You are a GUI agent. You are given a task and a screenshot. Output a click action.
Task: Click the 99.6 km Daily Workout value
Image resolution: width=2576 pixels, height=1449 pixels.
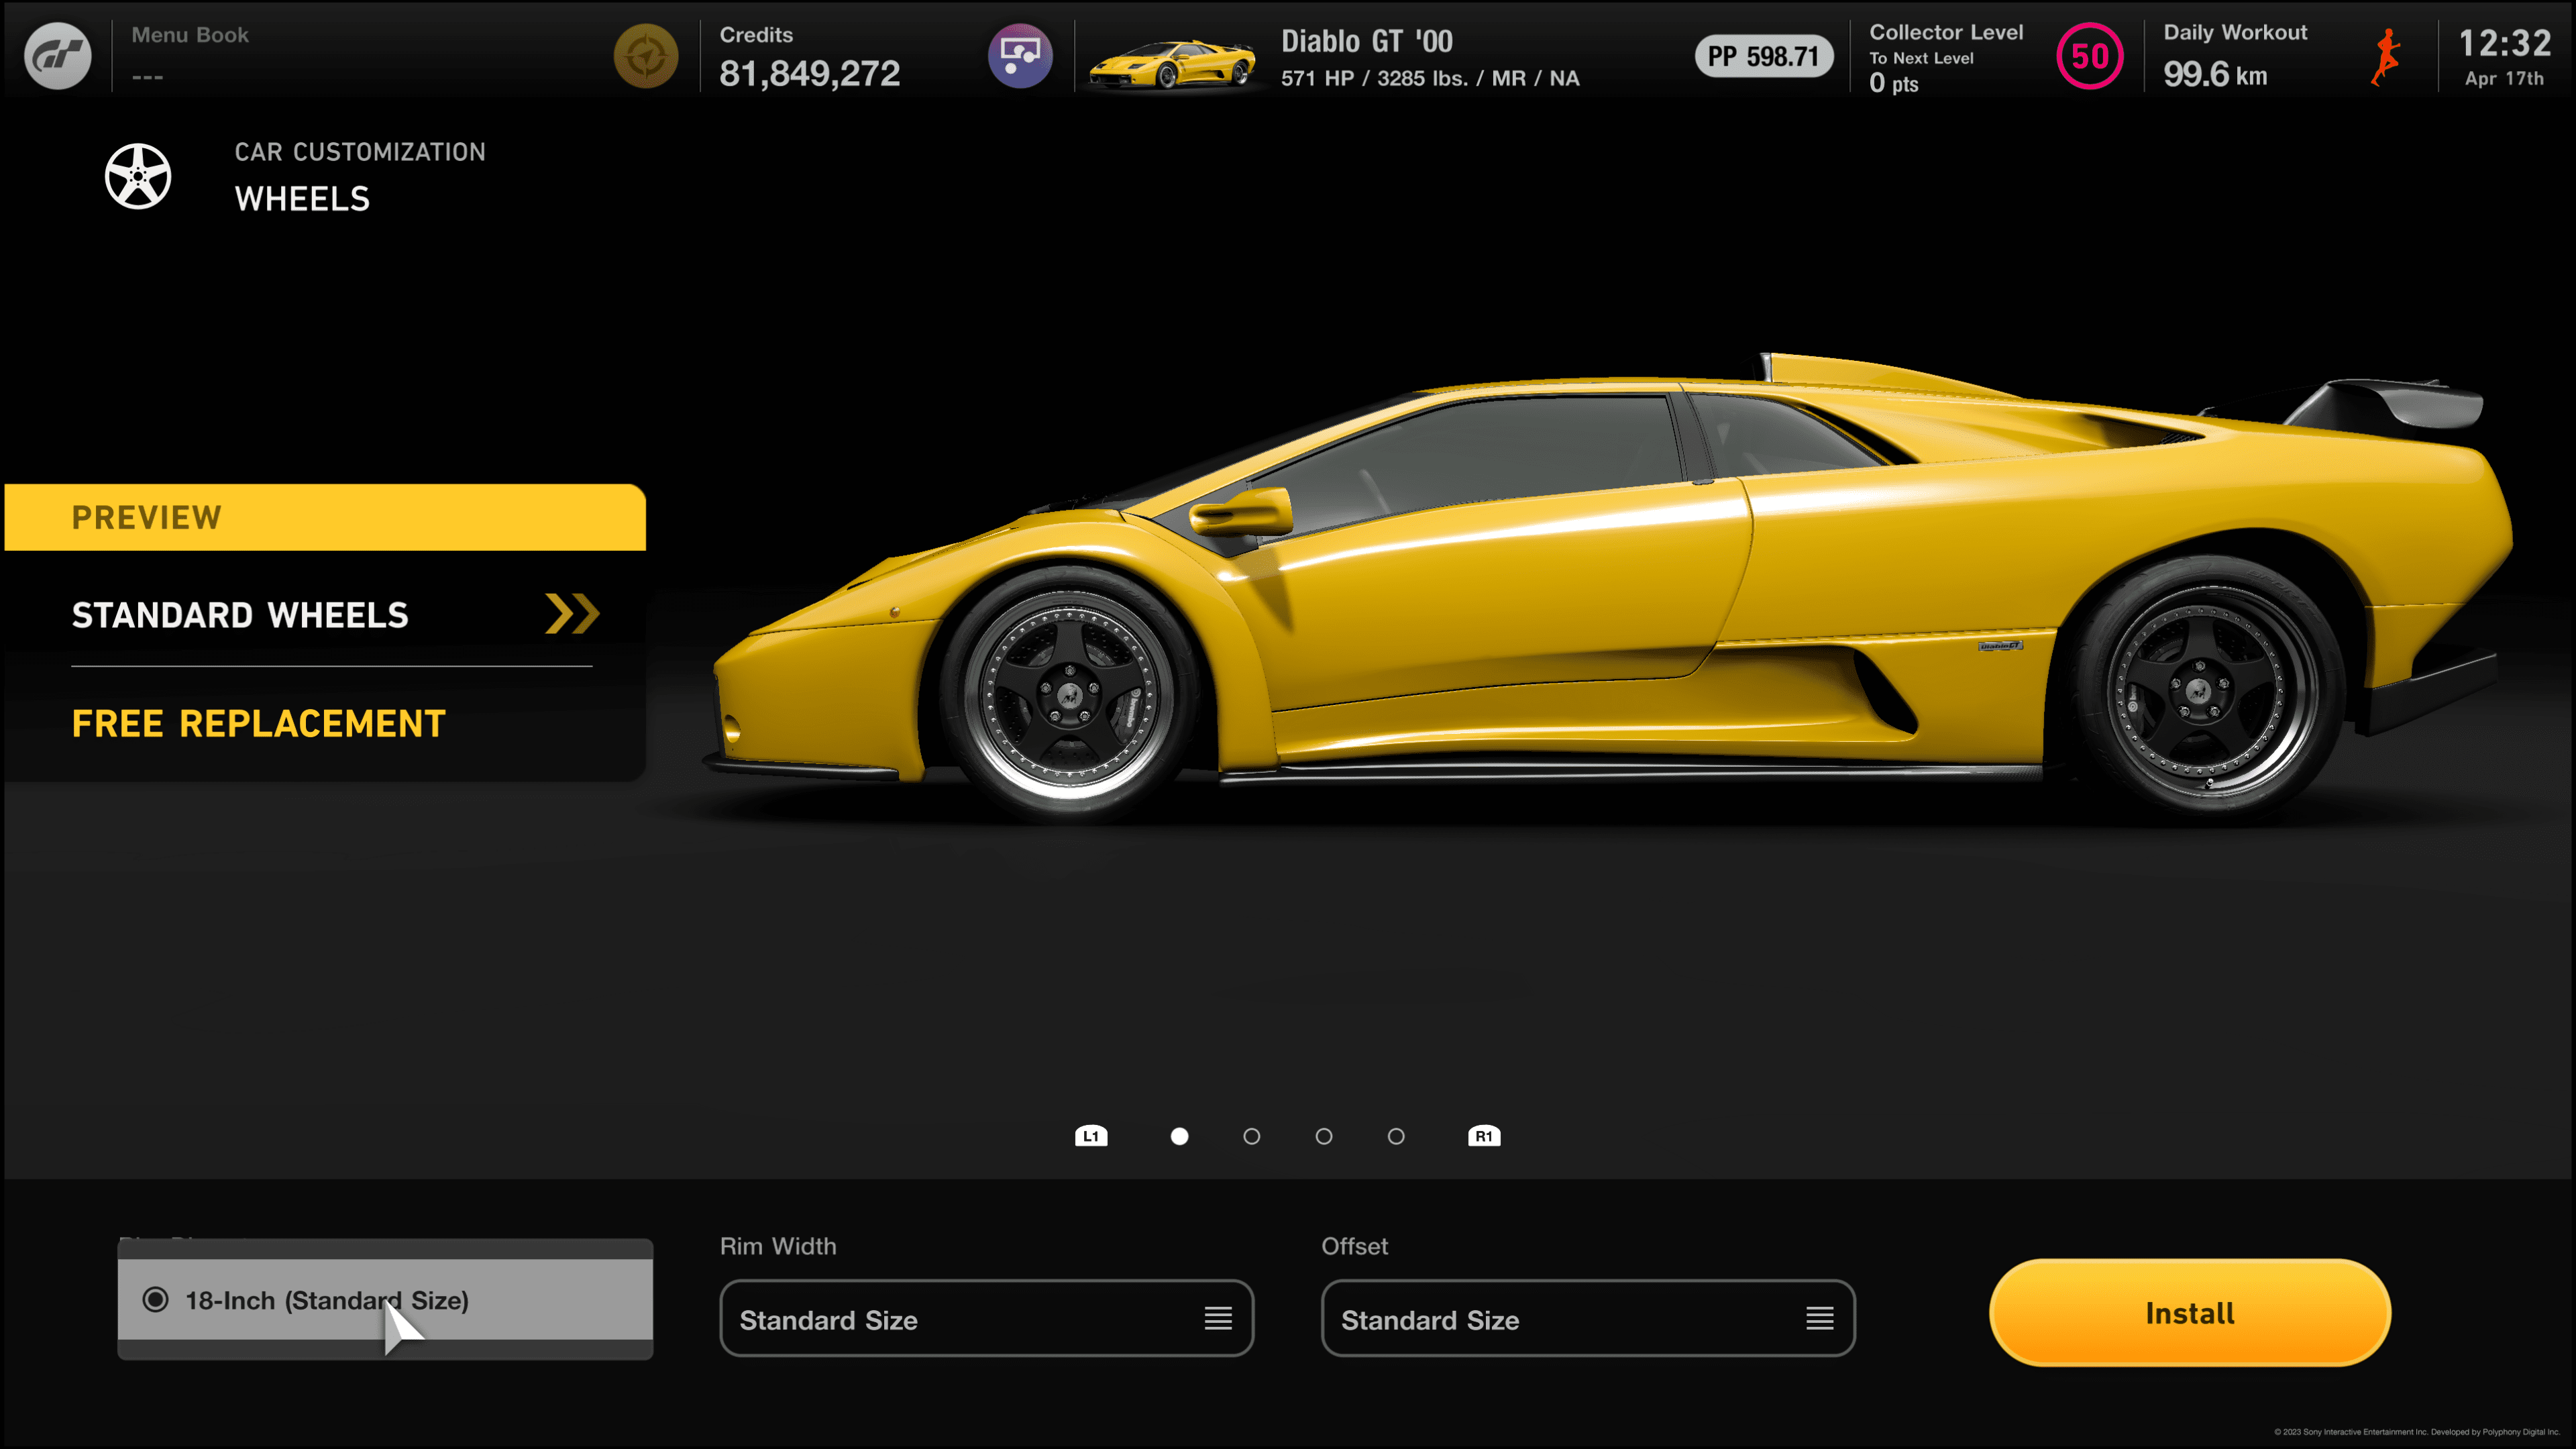[2215, 74]
